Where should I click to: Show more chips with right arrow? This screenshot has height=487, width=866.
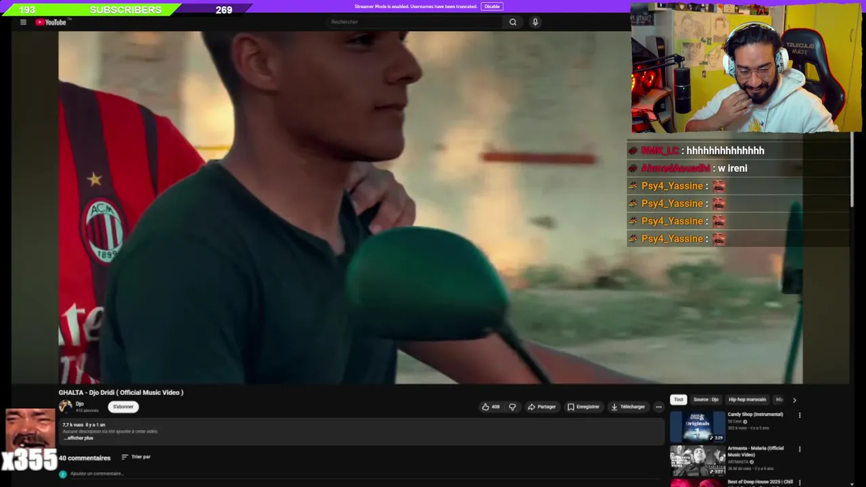pyautogui.click(x=794, y=400)
